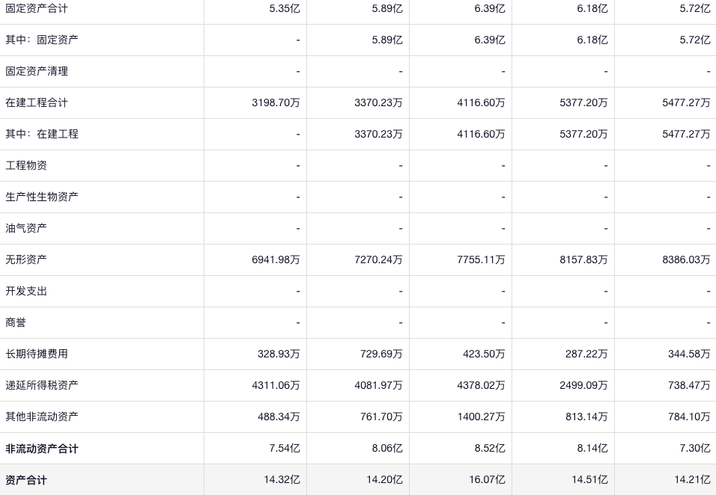This screenshot has width=716, height=495.
Task: Select the 在建工程合计 row label
Action: click(36, 102)
